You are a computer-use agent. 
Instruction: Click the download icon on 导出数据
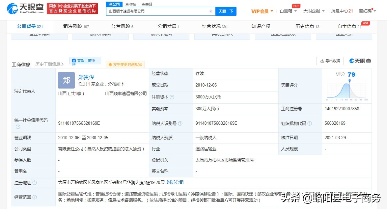[x=322, y=61]
